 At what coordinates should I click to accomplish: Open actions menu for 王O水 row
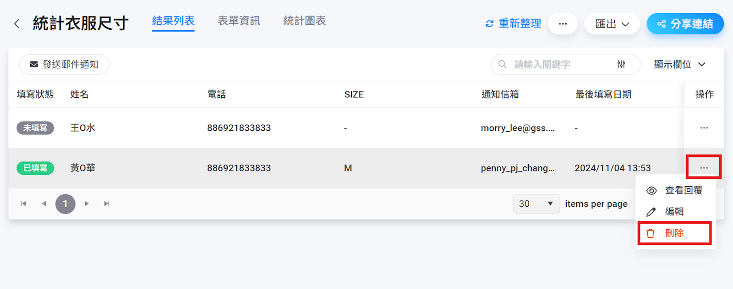click(704, 128)
